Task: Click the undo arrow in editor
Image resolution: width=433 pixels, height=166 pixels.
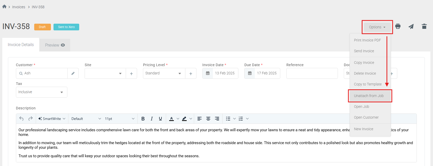Action: click(21, 119)
